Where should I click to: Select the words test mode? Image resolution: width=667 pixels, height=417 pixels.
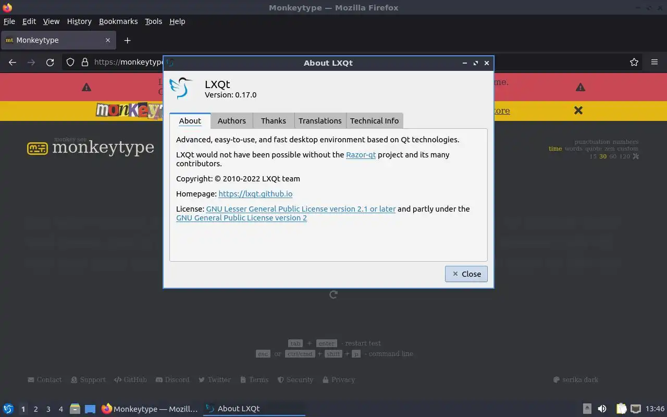[x=574, y=149]
